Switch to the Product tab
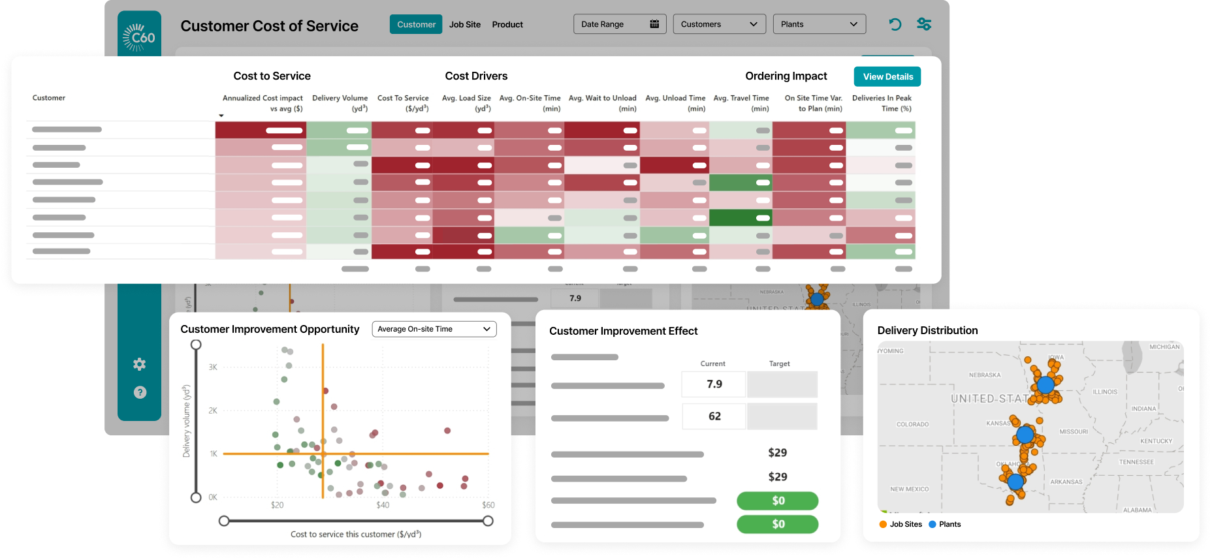The image size is (1212, 560). 507,24
